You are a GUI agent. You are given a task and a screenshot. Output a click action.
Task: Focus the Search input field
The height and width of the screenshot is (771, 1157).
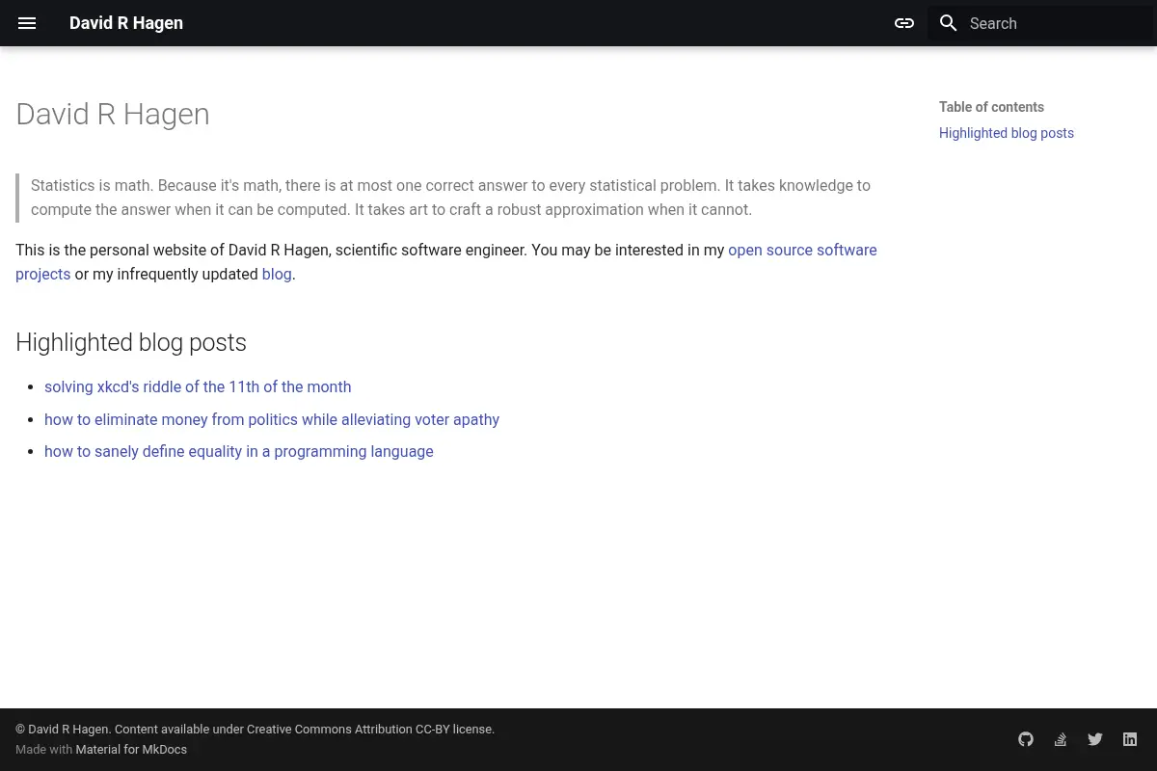click(1040, 23)
